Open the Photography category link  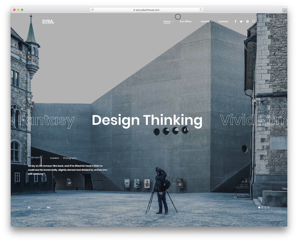click(70, 158)
